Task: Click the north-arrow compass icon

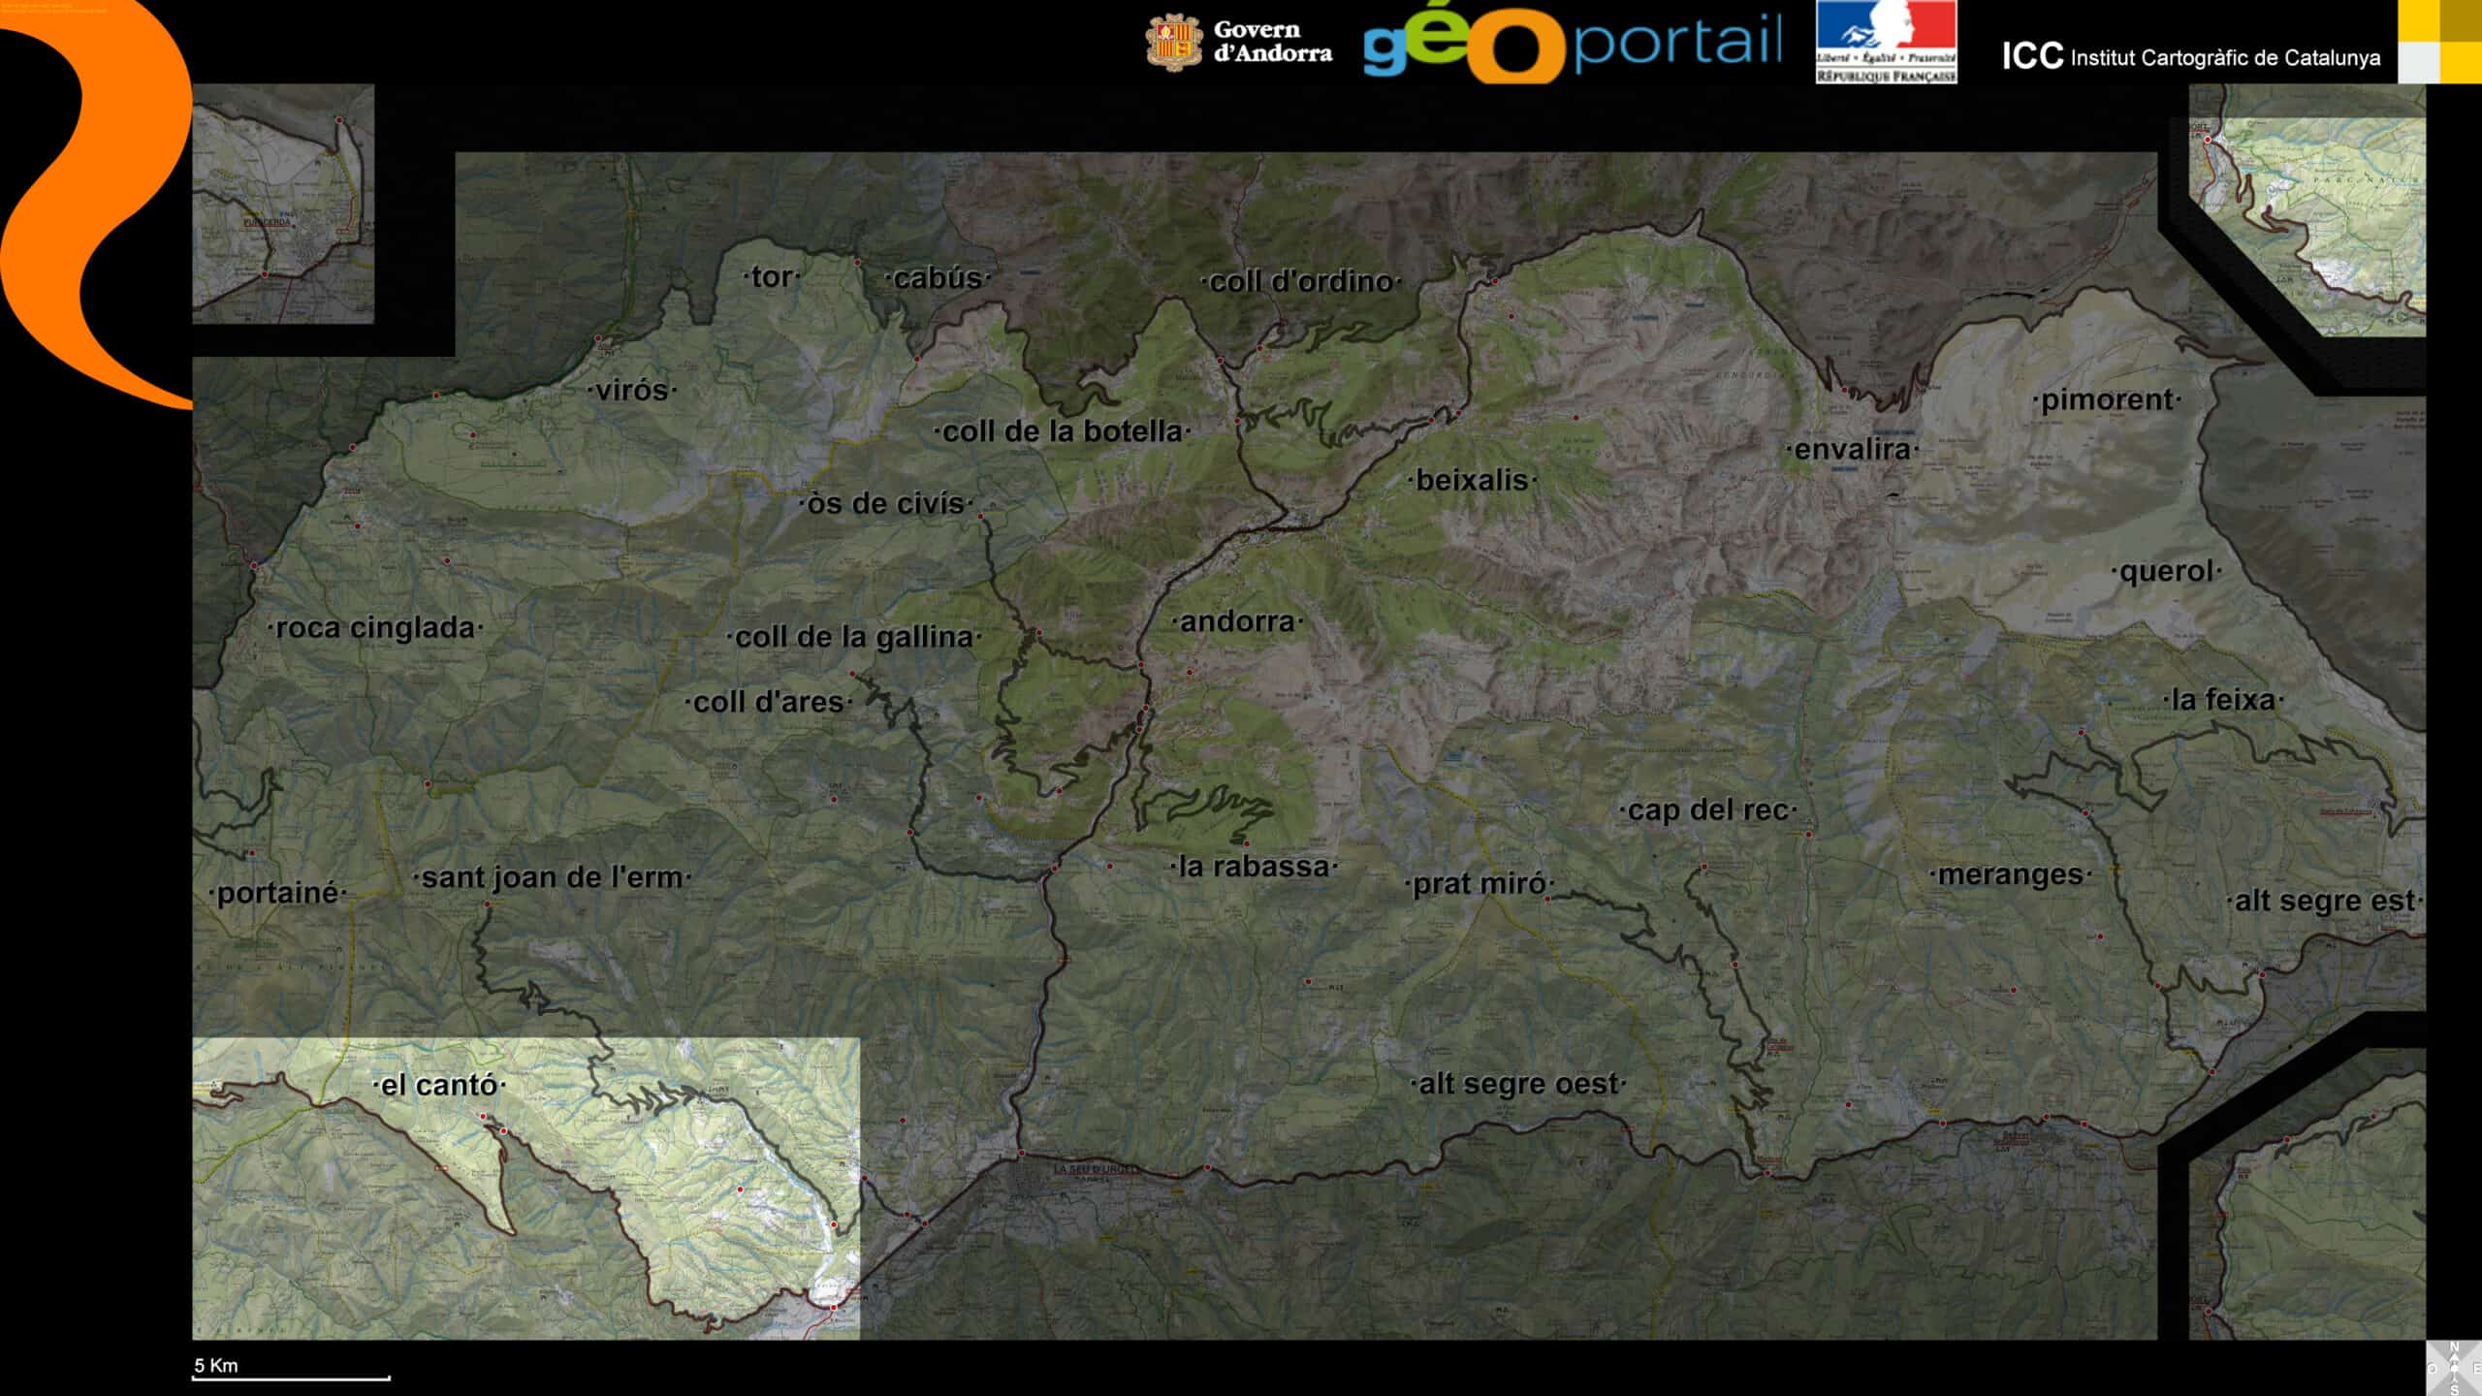Action: 2454,1368
